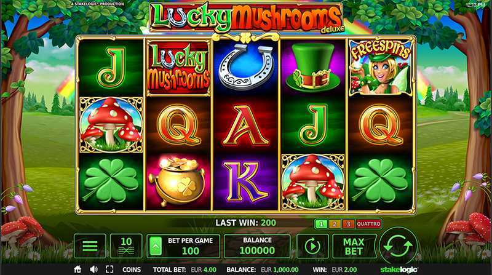Click the green leprechaun hat symbol
Viewport: 492px width, 275px height.
click(x=313, y=68)
